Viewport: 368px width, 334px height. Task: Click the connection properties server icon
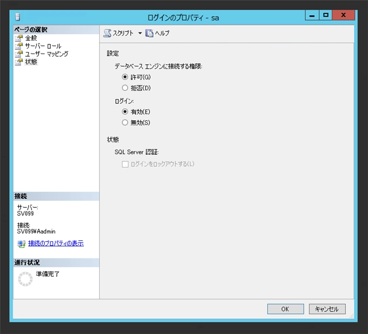point(21,244)
